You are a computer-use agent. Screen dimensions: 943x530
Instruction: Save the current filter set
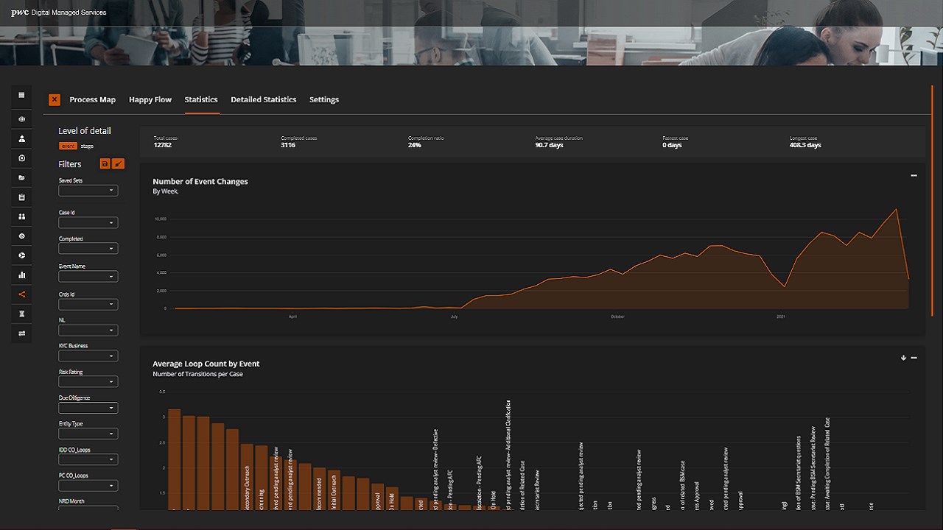point(105,163)
